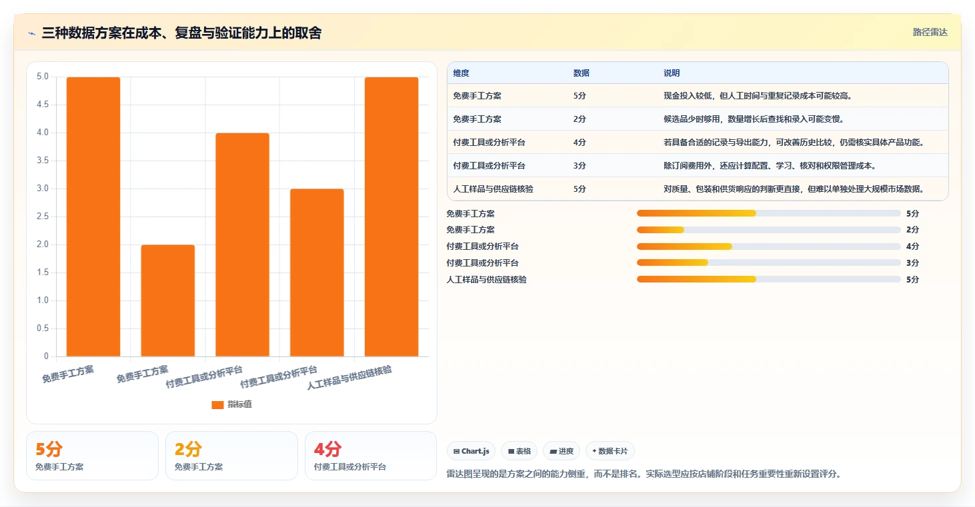975x507 pixels.
Task: Click the 人工样品与供应链核验 bar in the chart
Action: click(391, 217)
